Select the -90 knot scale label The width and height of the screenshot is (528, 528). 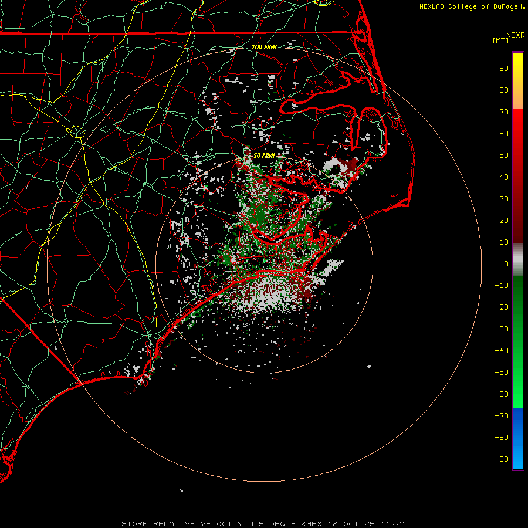tap(502, 459)
